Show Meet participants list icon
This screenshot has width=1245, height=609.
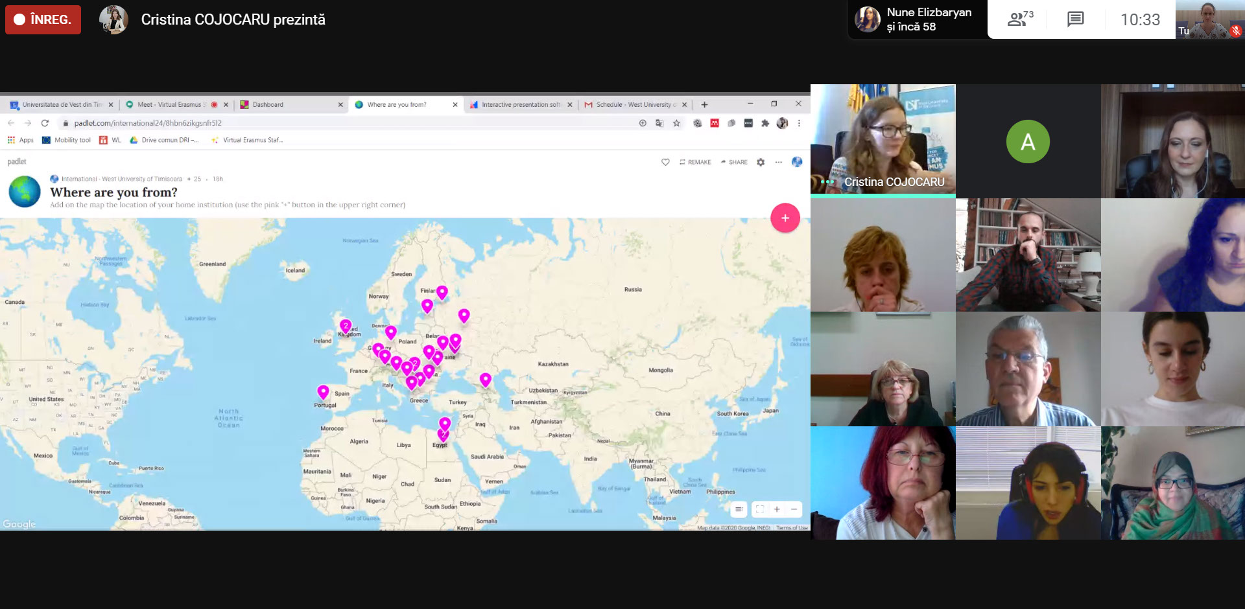coord(1019,19)
